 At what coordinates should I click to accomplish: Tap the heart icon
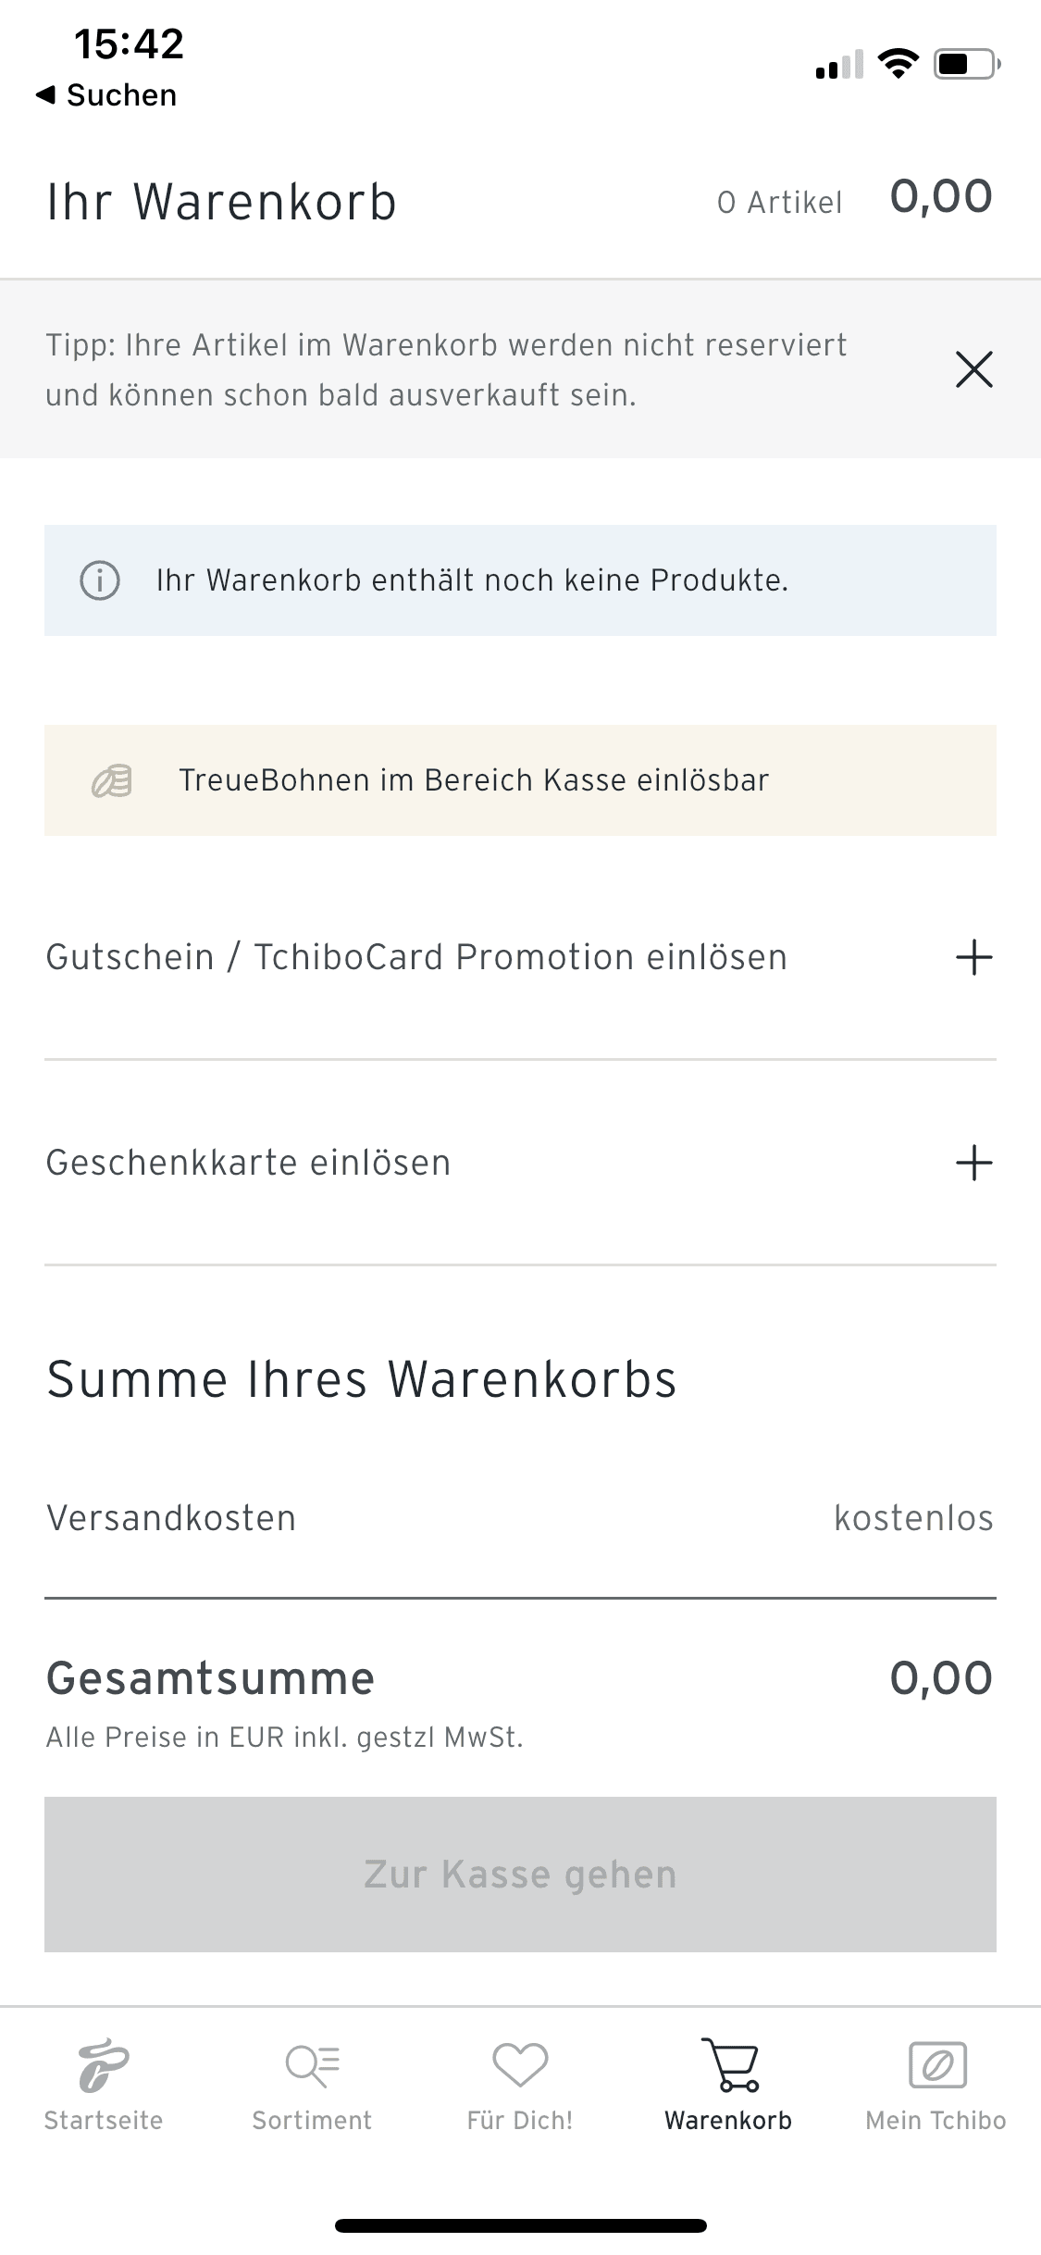point(520,2065)
